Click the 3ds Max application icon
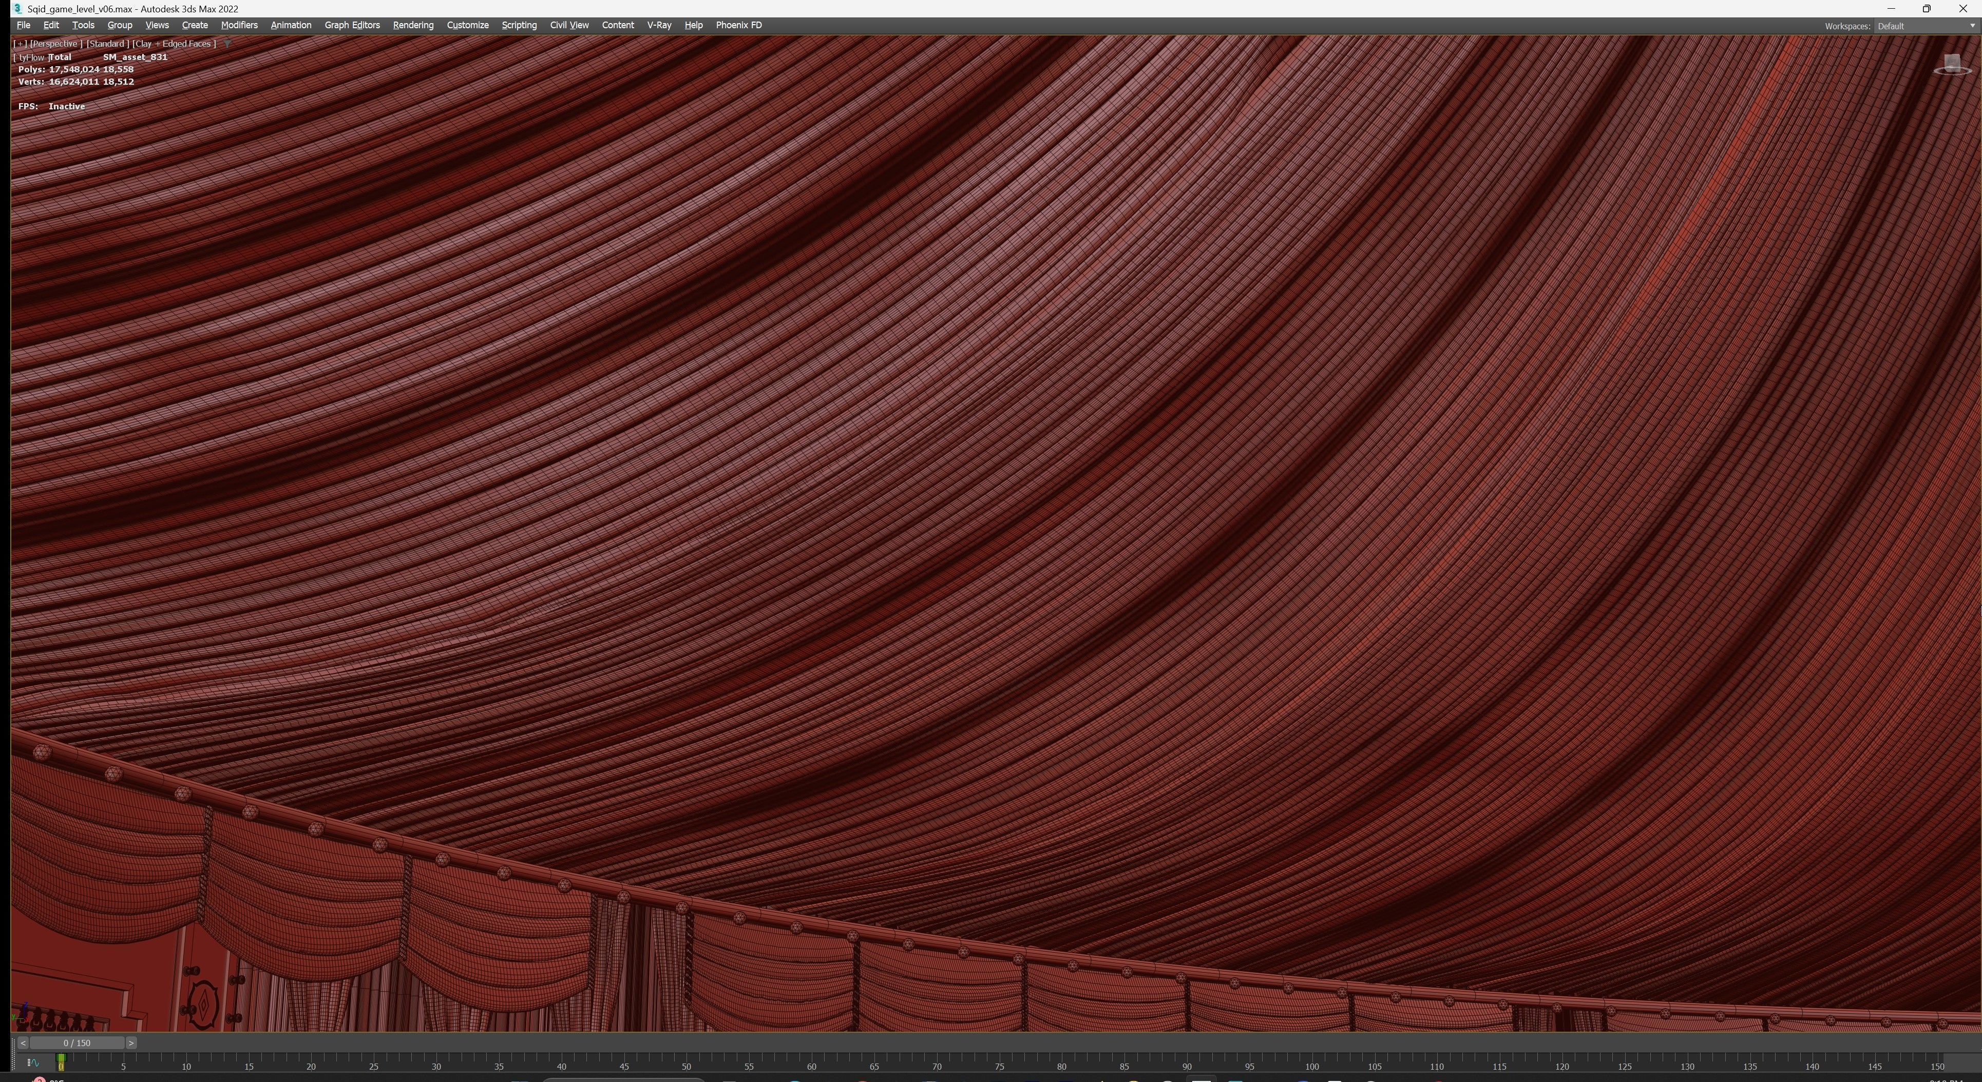Screen dimensions: 1982x1082 pos(17,8)
